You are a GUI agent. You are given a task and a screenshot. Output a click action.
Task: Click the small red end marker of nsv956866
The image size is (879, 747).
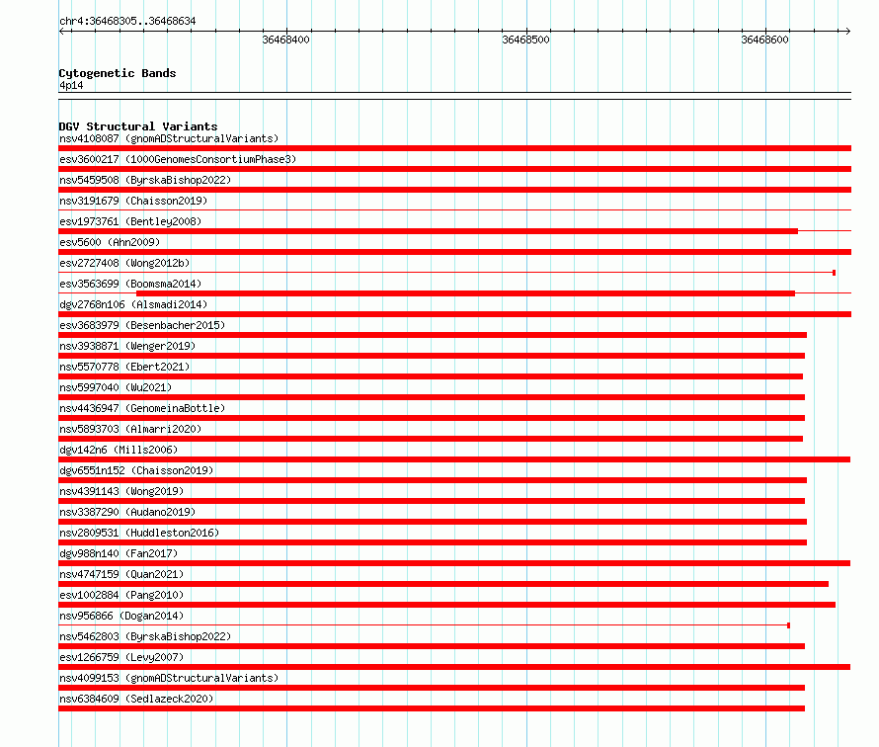789,625
